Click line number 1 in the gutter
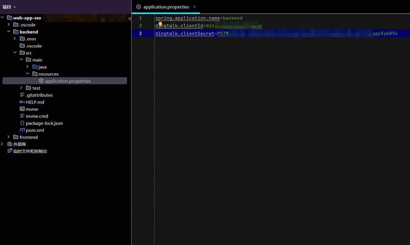410x245 pixels. [140, 18]
